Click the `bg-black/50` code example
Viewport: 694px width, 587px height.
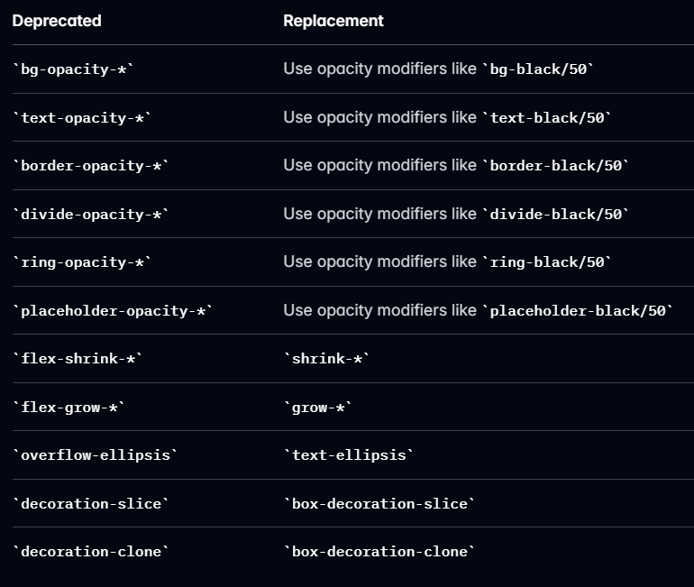coord(538,69)
